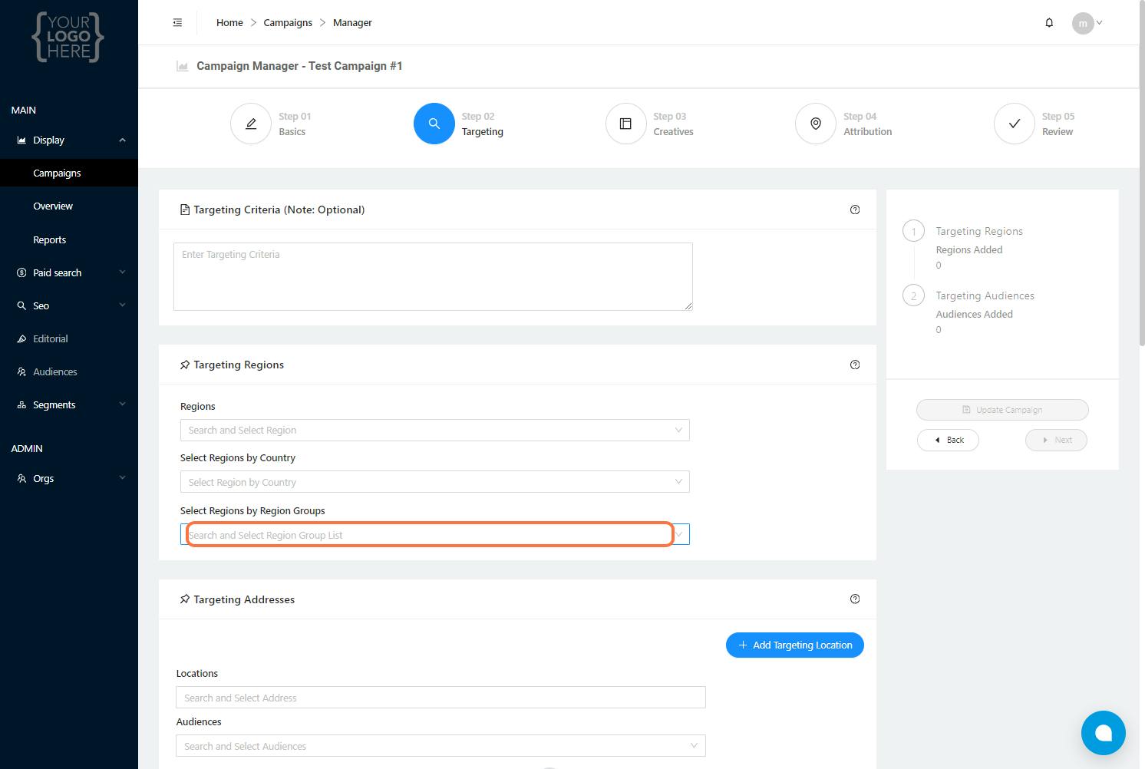Go to Home breadcrumb
Screen dimensions: 1145x769
229,23
